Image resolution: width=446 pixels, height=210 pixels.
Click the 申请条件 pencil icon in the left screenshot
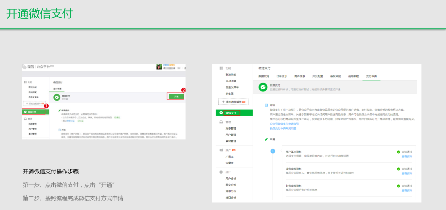(59, 110)
